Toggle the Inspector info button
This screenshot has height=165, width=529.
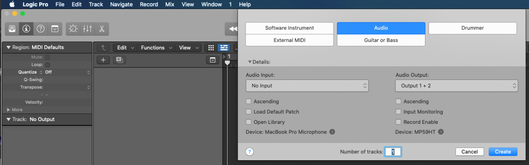[26, 29]
